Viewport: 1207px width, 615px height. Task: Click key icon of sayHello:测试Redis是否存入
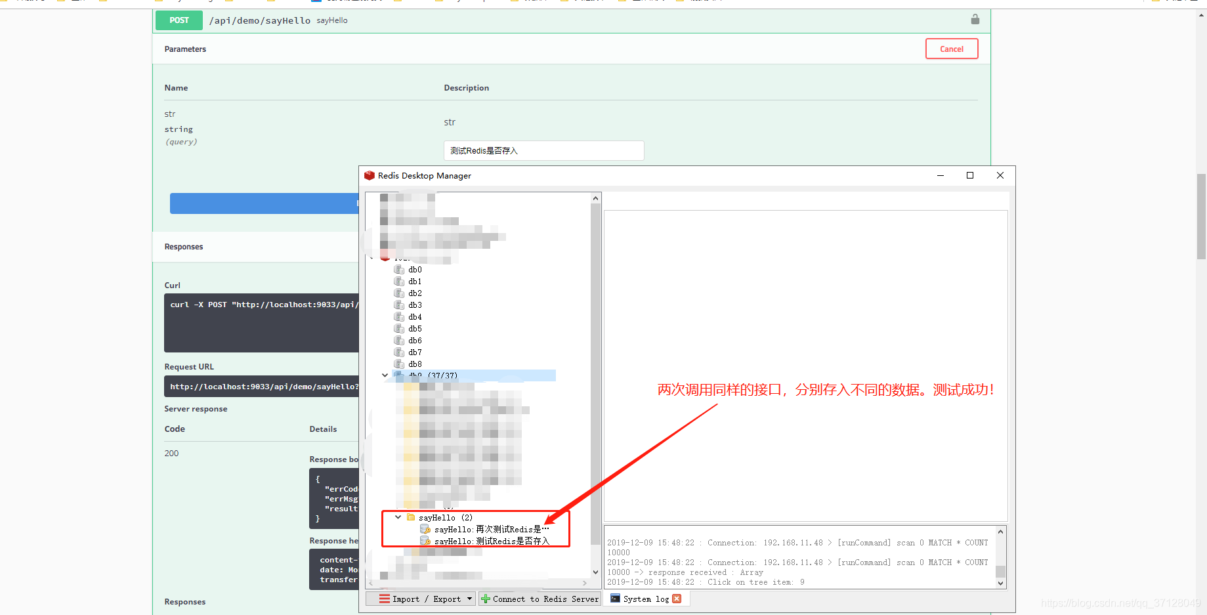point(425,541)
